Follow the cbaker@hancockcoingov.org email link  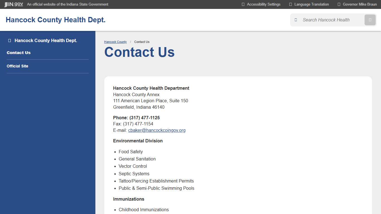point(157,130)
